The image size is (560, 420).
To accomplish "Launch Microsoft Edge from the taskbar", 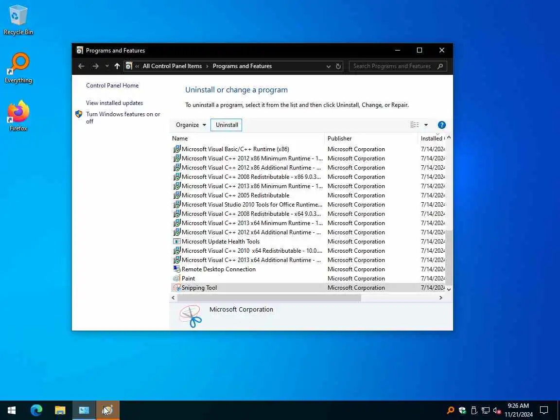I will pyautogui.click(x=36, y=410).
